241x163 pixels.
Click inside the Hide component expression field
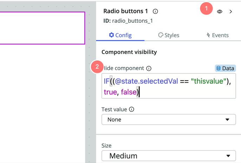point(169,86)
